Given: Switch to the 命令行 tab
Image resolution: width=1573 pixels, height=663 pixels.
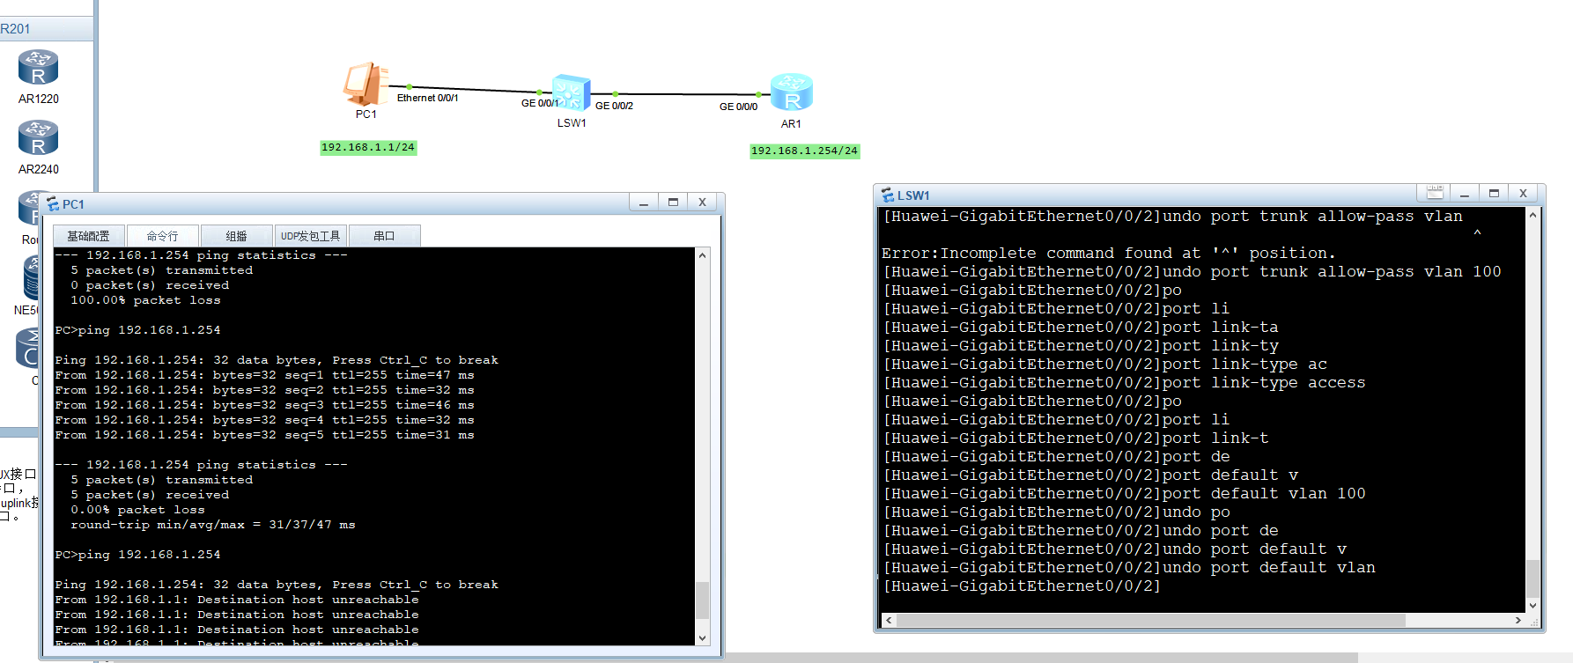Looking at the screenshot, I should [x=162, y=236].
